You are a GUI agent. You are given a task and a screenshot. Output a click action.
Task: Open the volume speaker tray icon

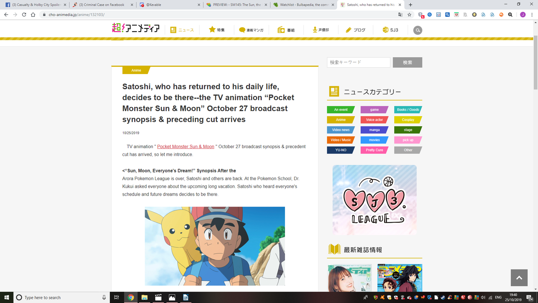click(483, 298)
